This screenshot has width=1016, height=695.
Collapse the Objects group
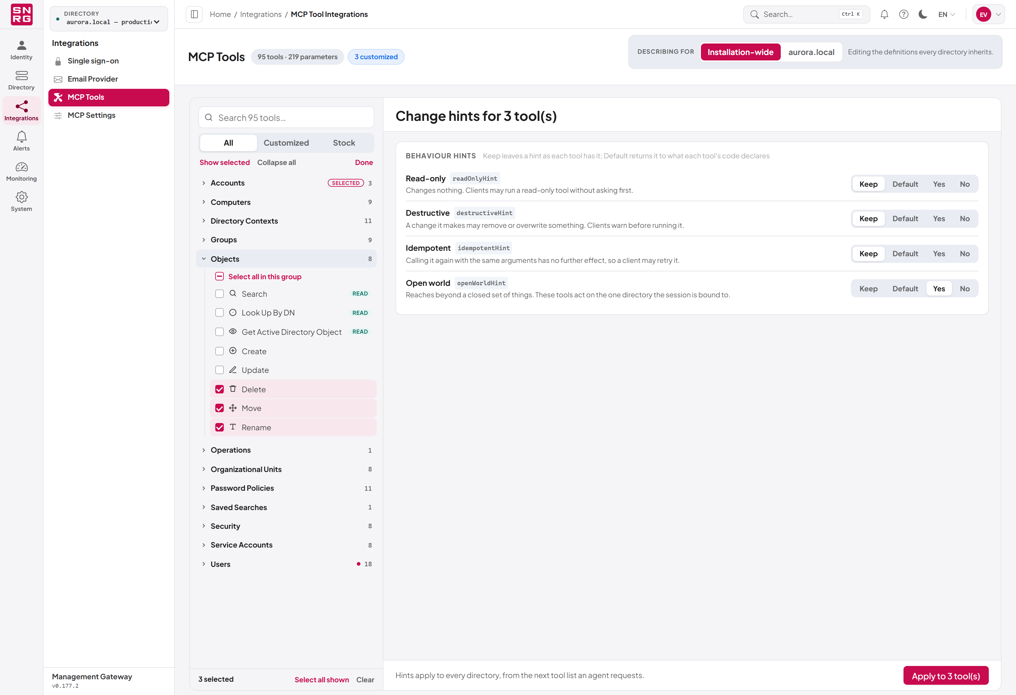[286, 259]
